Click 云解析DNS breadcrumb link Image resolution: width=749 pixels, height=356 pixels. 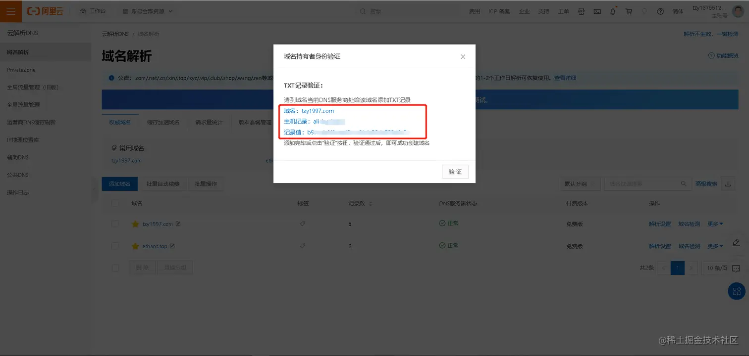pos(115,34)
